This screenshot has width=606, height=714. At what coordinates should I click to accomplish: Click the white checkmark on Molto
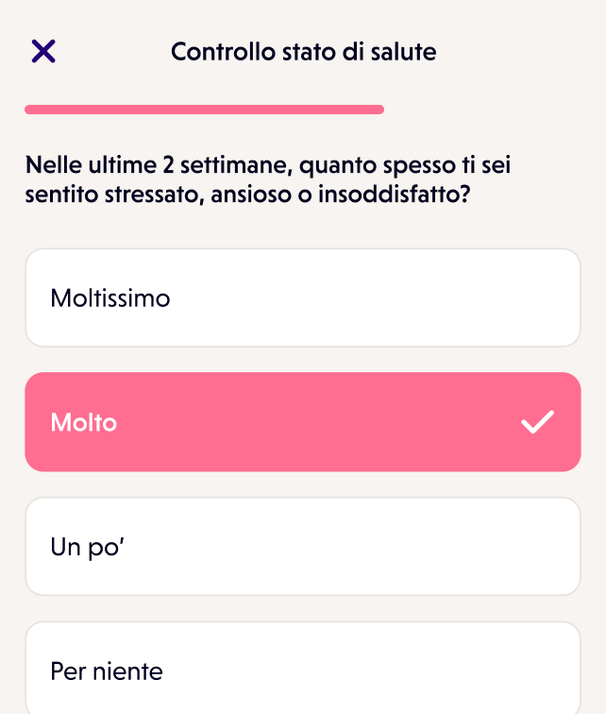(537, 422)
